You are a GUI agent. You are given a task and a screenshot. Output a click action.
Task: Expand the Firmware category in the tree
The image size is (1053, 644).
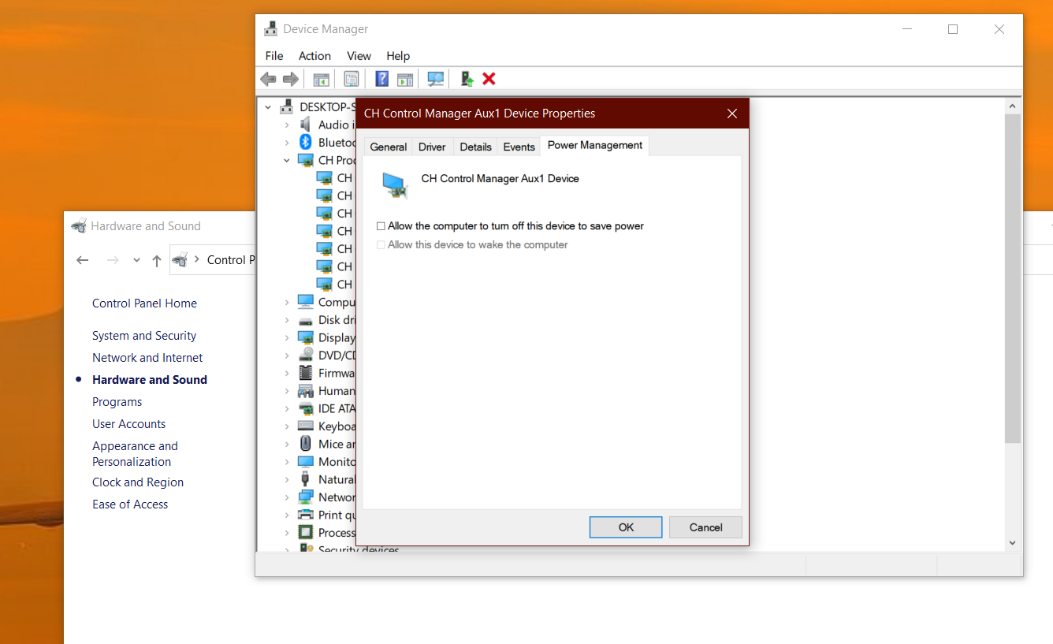287,373
